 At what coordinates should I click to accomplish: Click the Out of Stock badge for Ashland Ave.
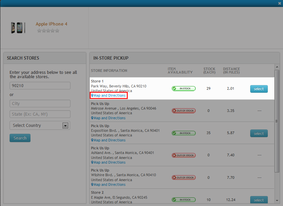click(184, 155)
